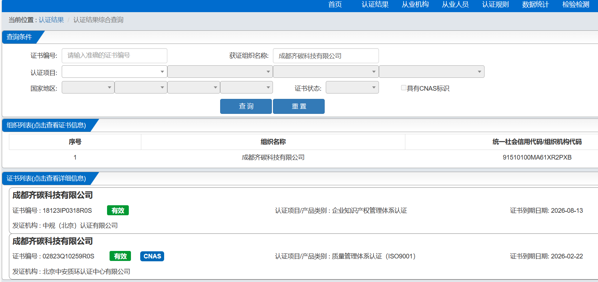
Task: Click company title of the first certificate card
Action: 52,195
